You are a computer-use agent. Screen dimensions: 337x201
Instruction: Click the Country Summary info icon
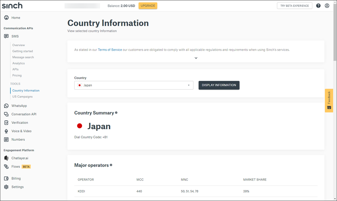click(116, 113)
